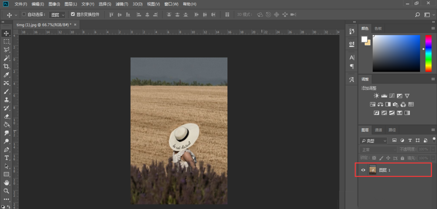Open the 正常 blend mode dropdown
This screenshot has height=209, width=437.
[378, 149]
